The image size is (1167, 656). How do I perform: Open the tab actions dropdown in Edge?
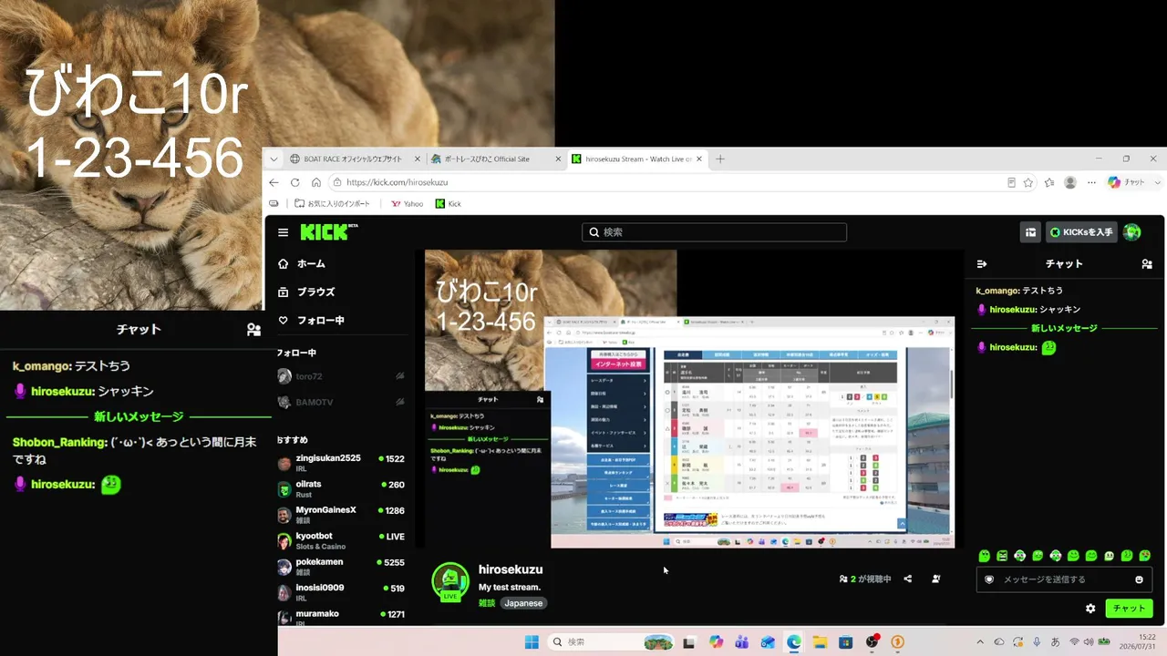273,159
